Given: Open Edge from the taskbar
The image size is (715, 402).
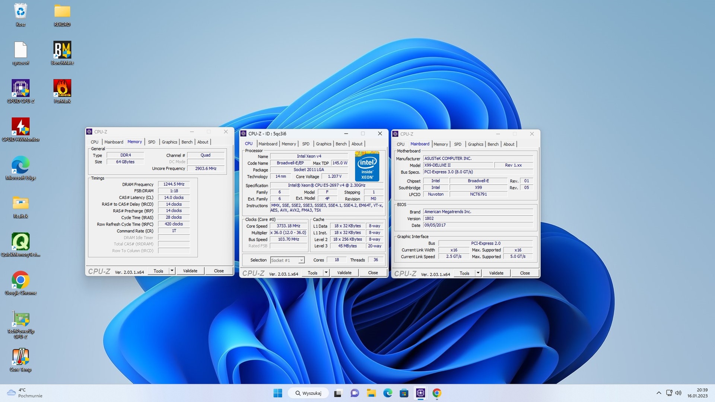Looking at the screenshot, I should coord(388,393).
